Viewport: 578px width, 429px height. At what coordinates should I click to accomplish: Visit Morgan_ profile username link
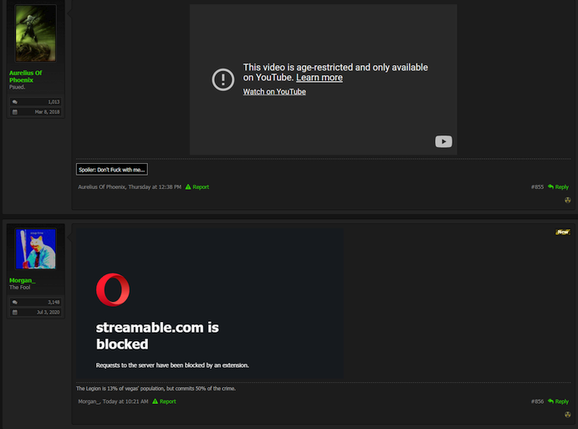[22, 280]
